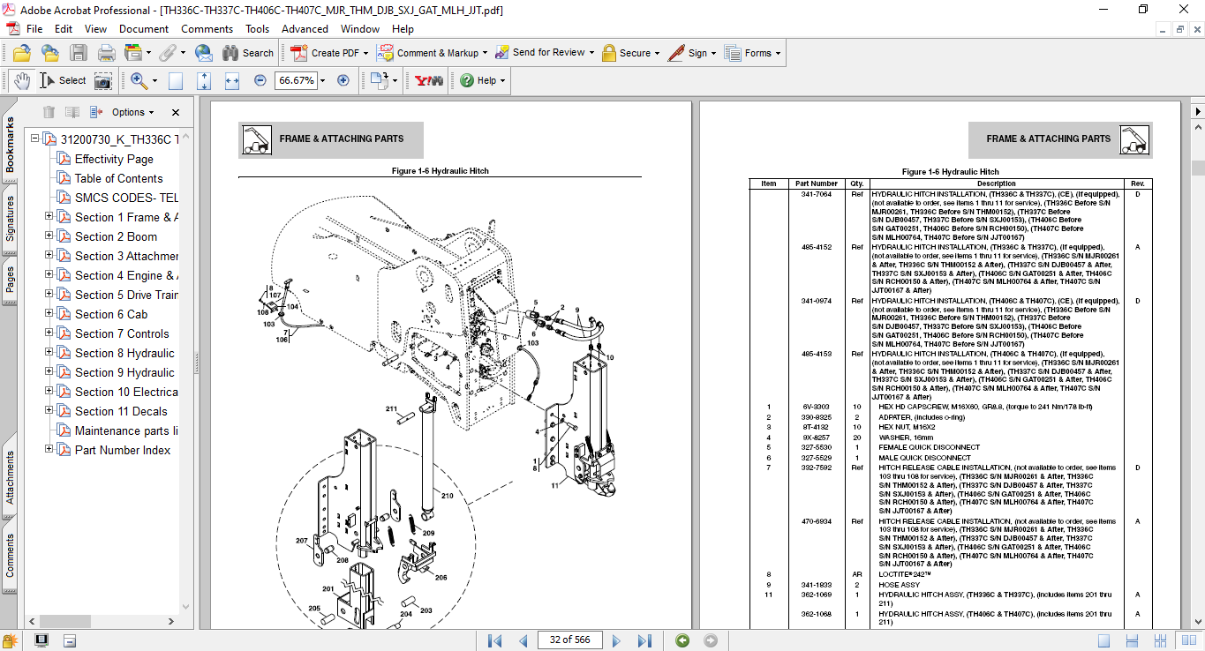The width and height of the screenshot is (1205, 651).
Task: Open the Table of Contents bookmark
Action: 118,178
